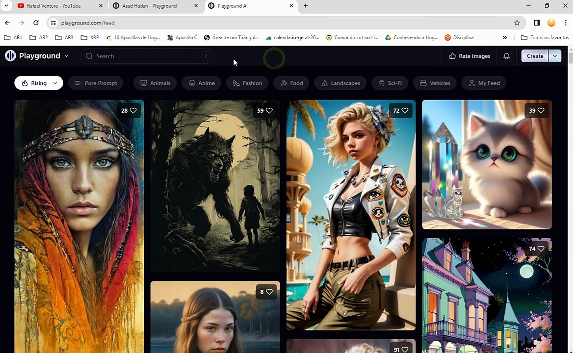The image size is (573, 353).
Task: Bookmark this page with star
Action: [517, 23]
